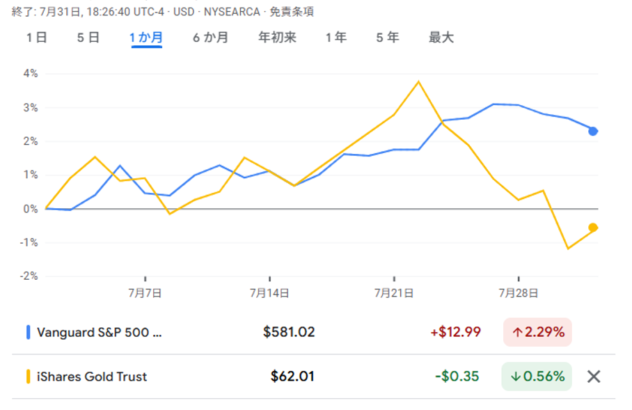The image size is (632, 410).
Task: Click the yellow iShares color marker
Action: [28, 377]
